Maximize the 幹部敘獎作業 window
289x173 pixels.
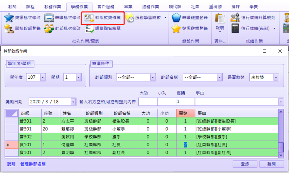tap(264, 51)
